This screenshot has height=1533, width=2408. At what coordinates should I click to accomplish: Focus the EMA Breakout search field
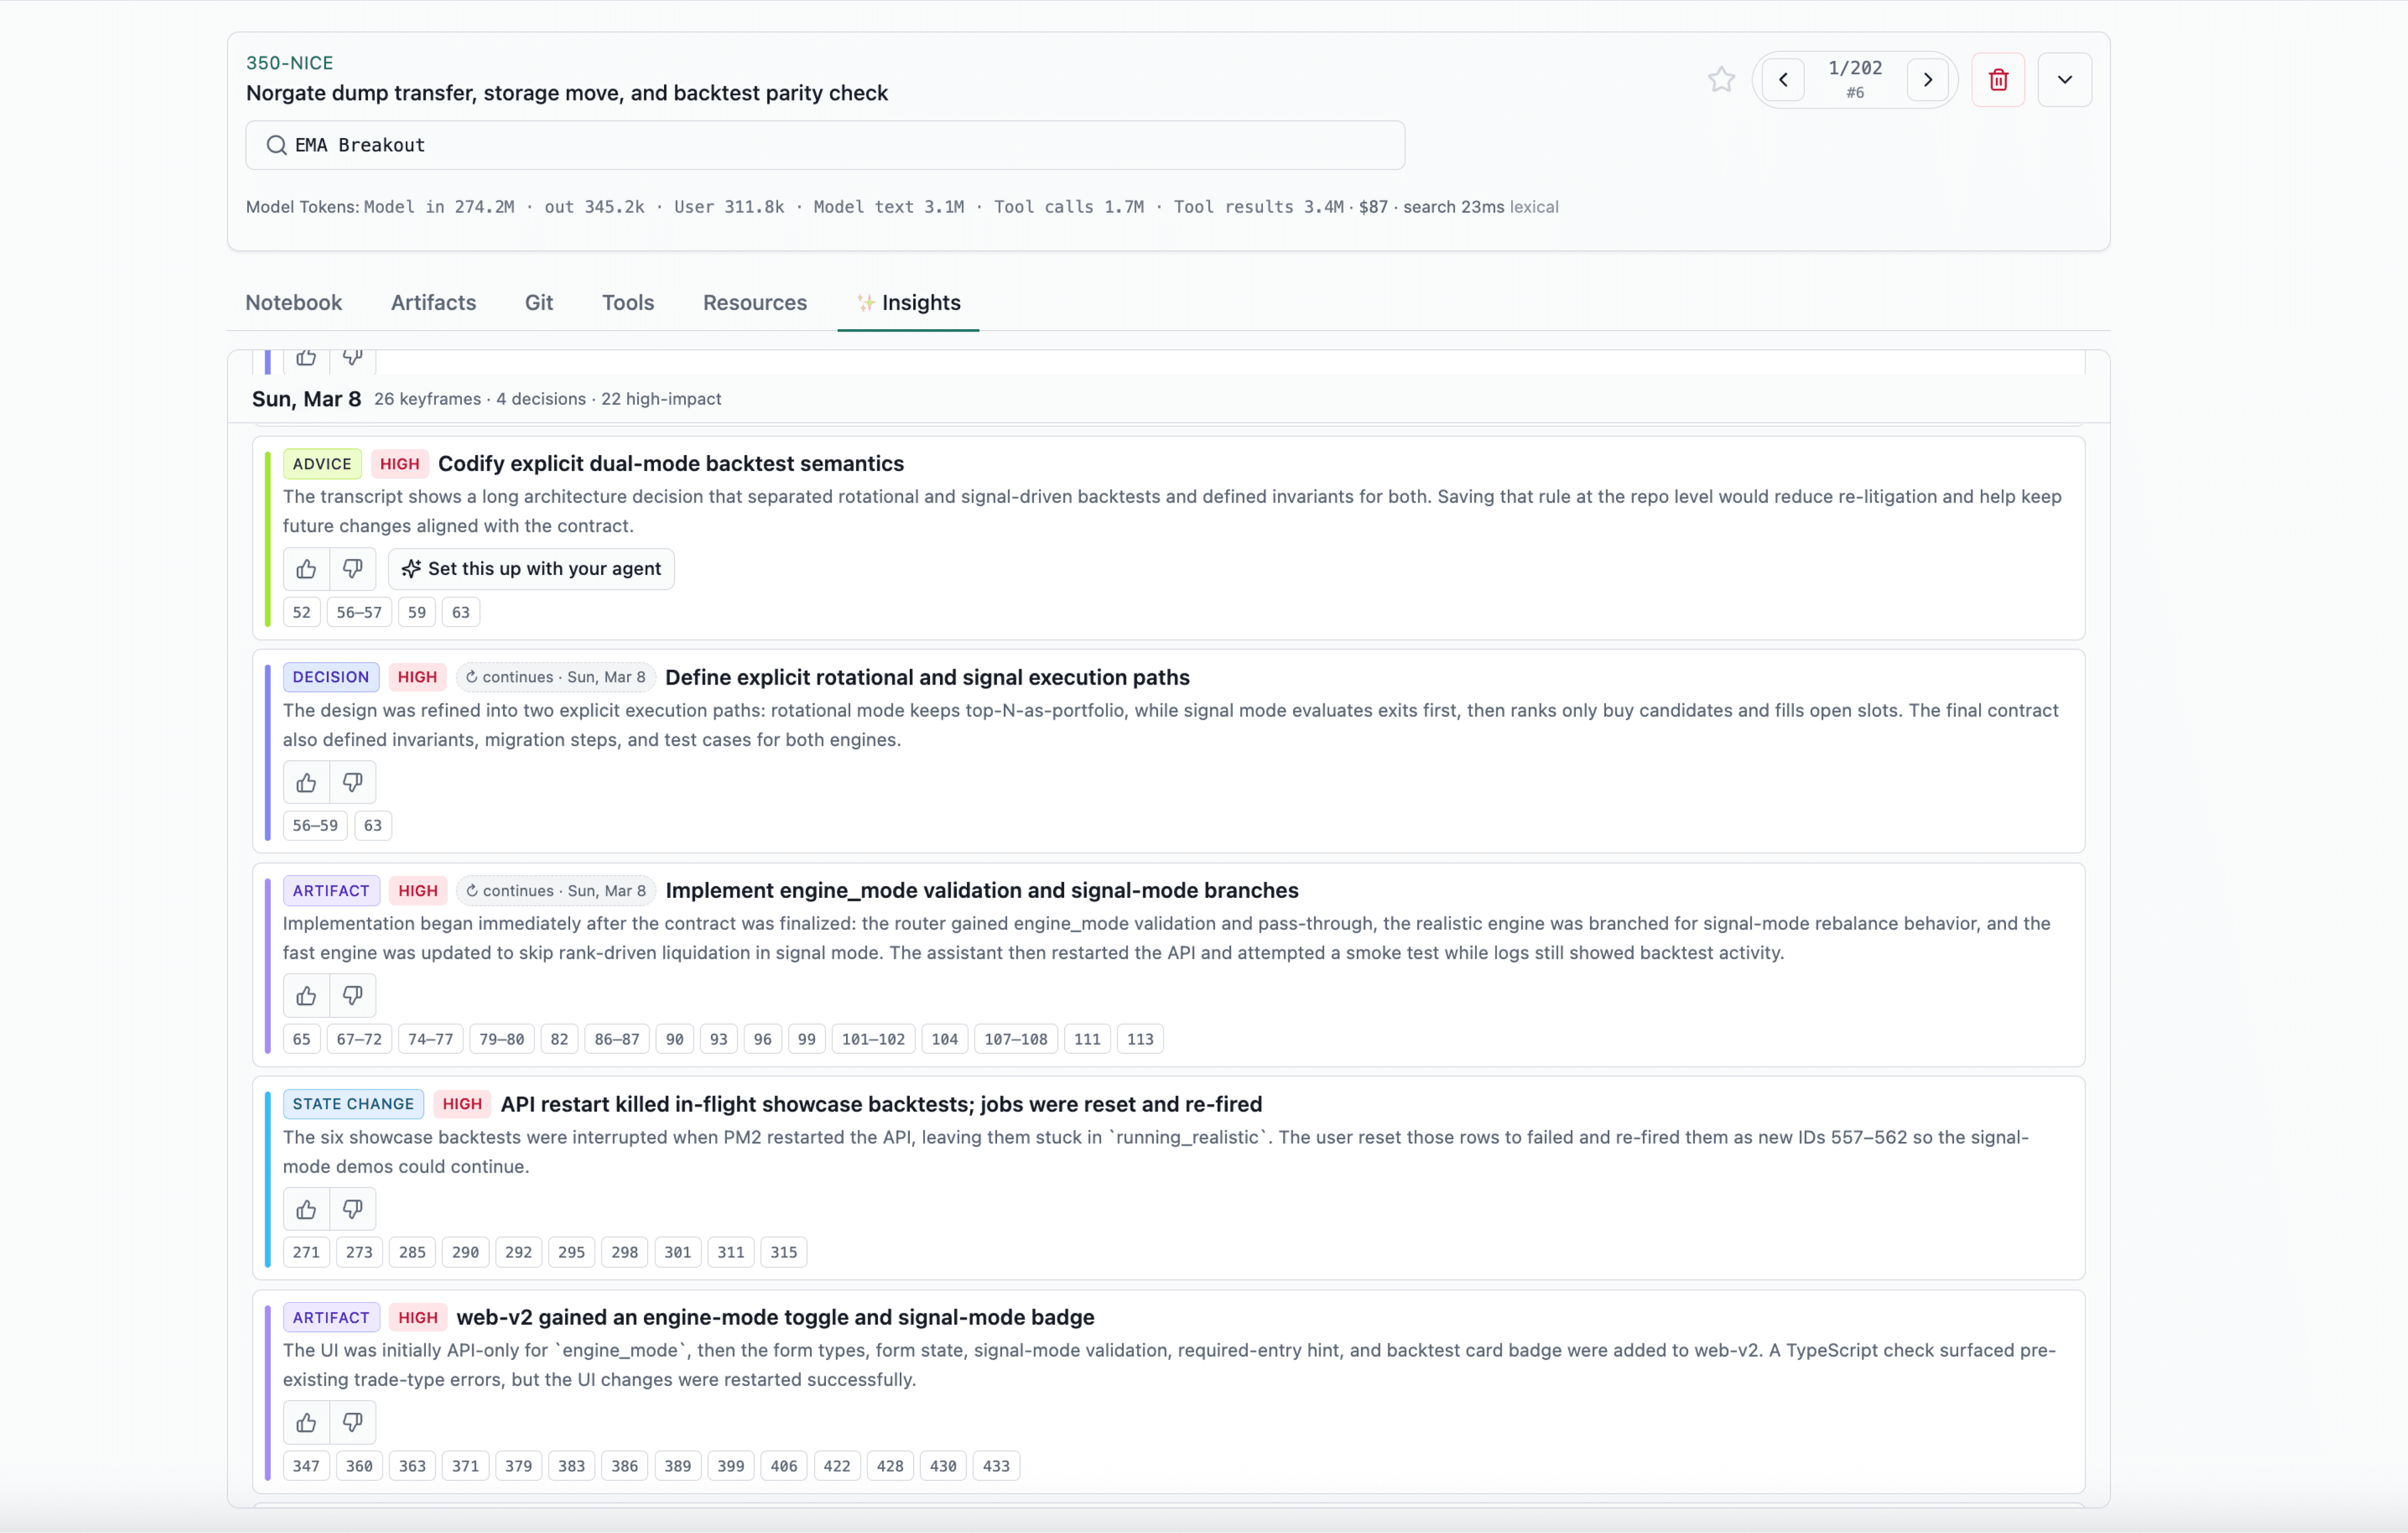tap(825, 145)
